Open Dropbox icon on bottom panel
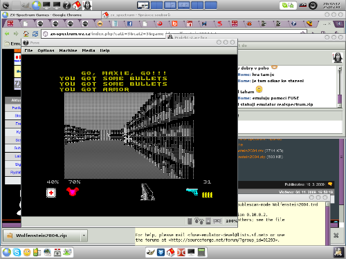The image size is (346, 259). coord(161,252)
